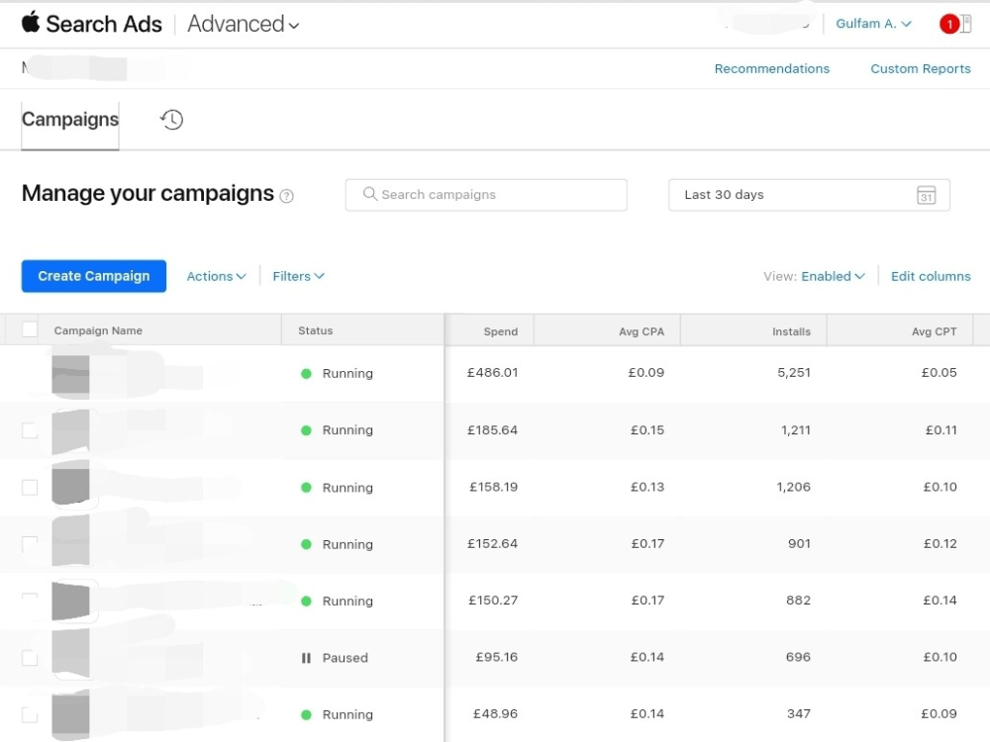
Task: Click the pause icon on the Paused row
Action: coord(306,658)
